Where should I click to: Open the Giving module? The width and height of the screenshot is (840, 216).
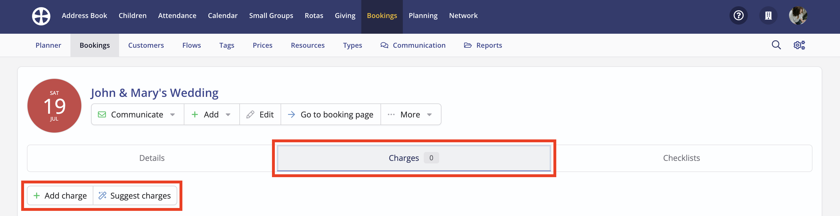pyautogui.click(x=345, y=16)
